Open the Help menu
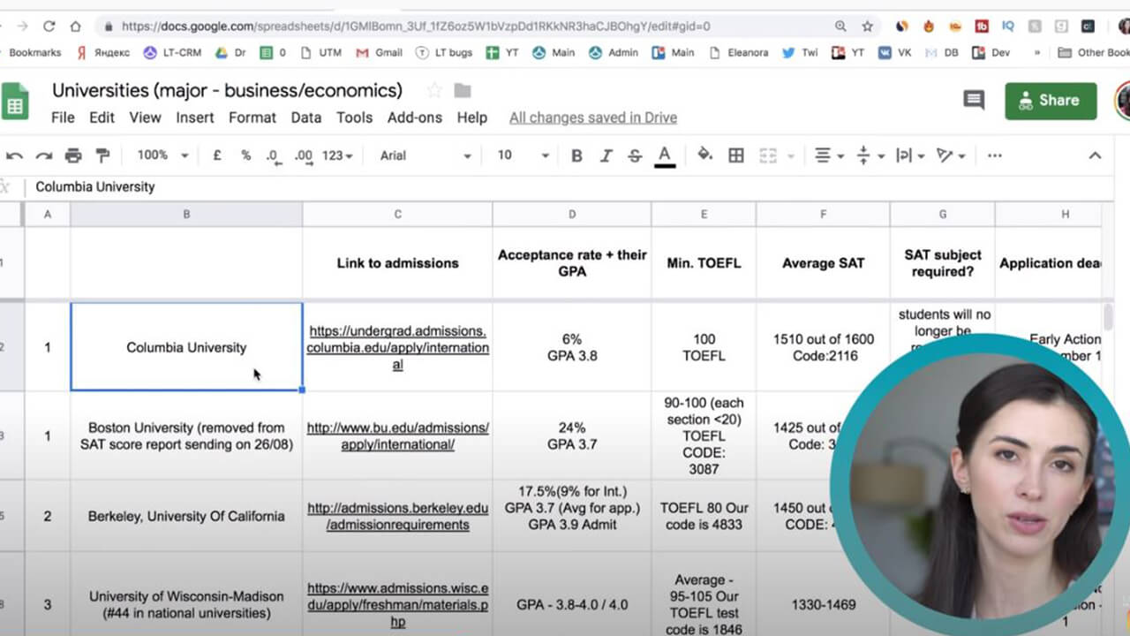This screenshot has width=1130, height=636. coord(471,117)
